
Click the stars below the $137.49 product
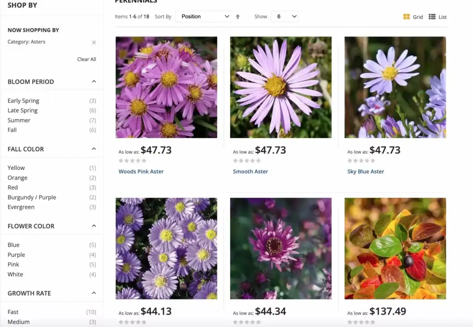(361, 322)
